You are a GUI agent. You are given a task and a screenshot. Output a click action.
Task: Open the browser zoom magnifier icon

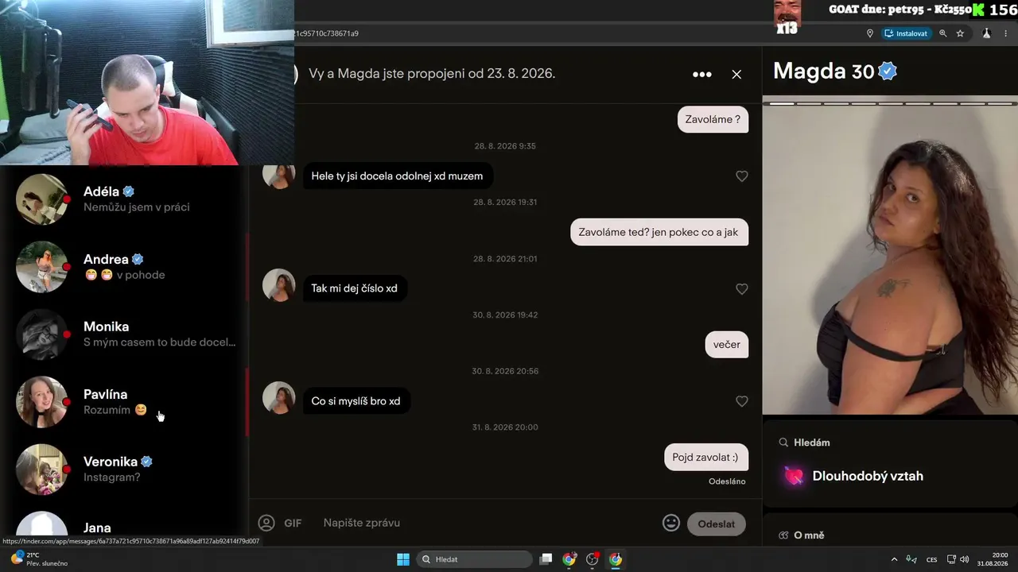pos(943,33)
